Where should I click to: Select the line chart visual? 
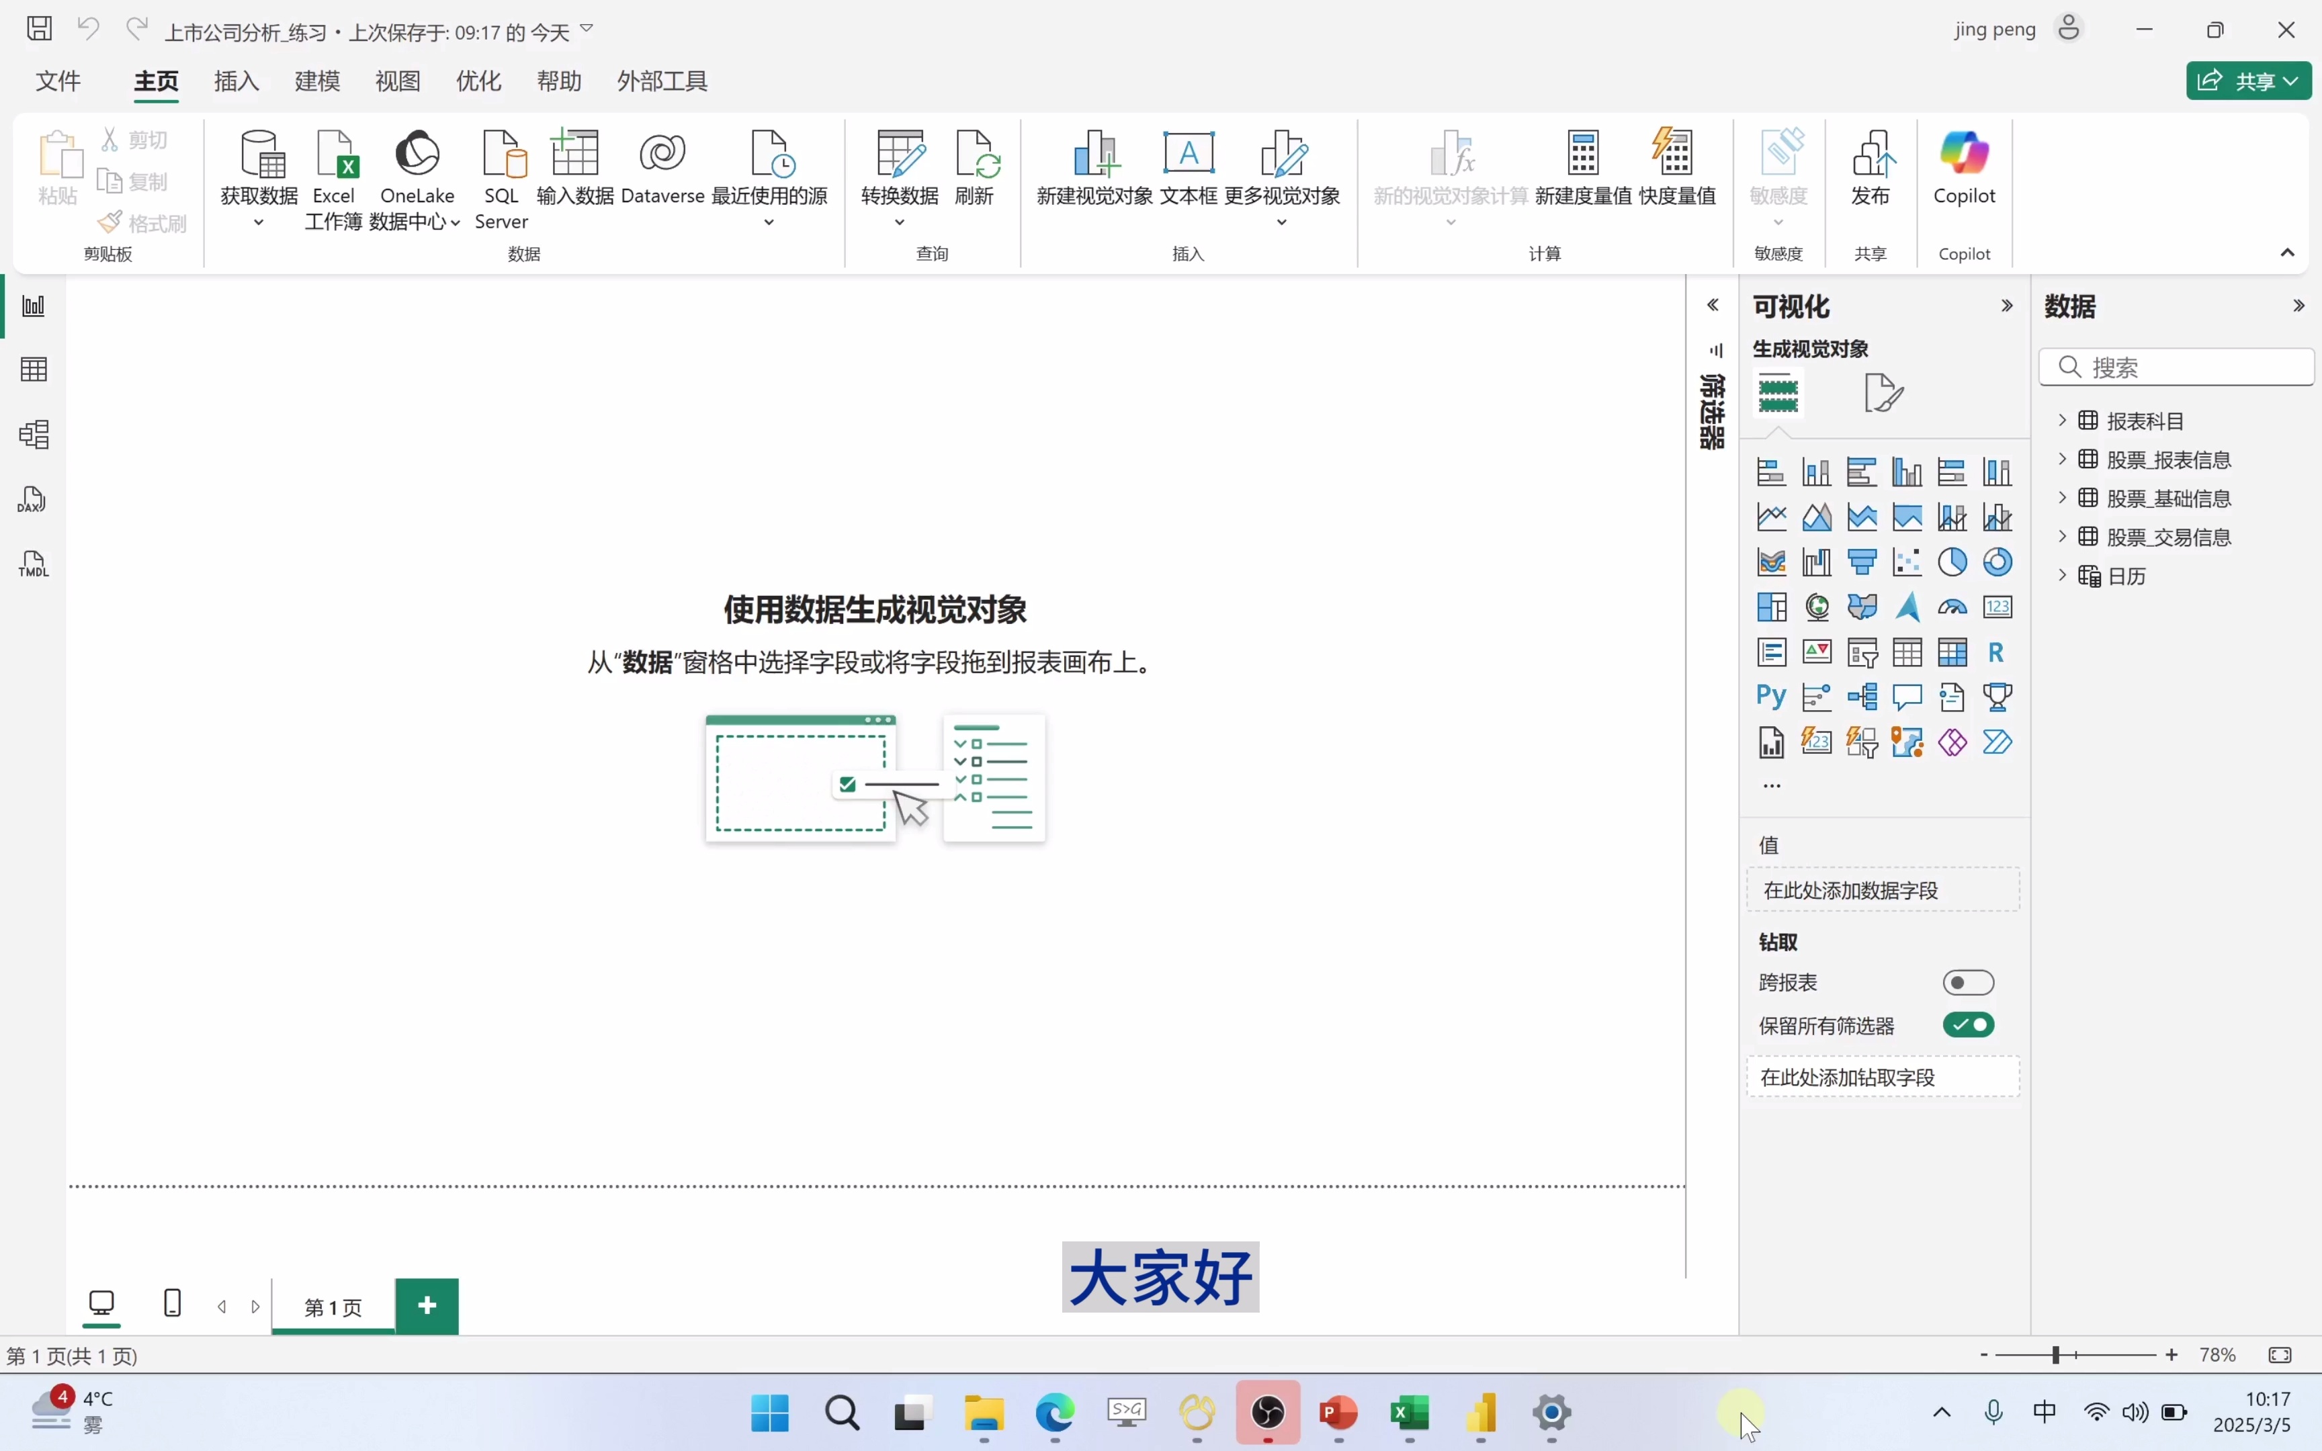click(1771, 517)
